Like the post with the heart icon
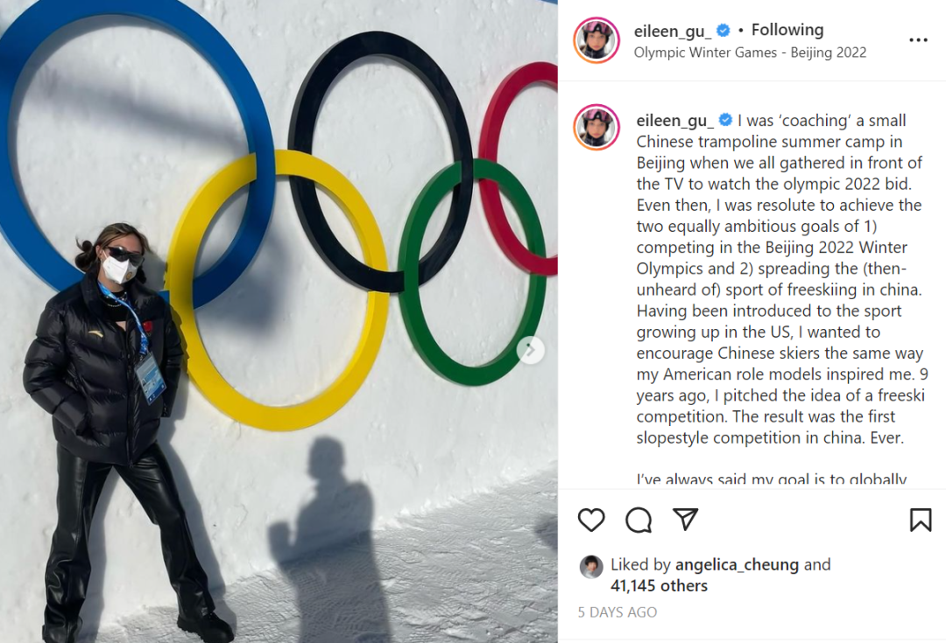Image resolution: width=946 pixels, height=643 pixels. pos(591,520)
